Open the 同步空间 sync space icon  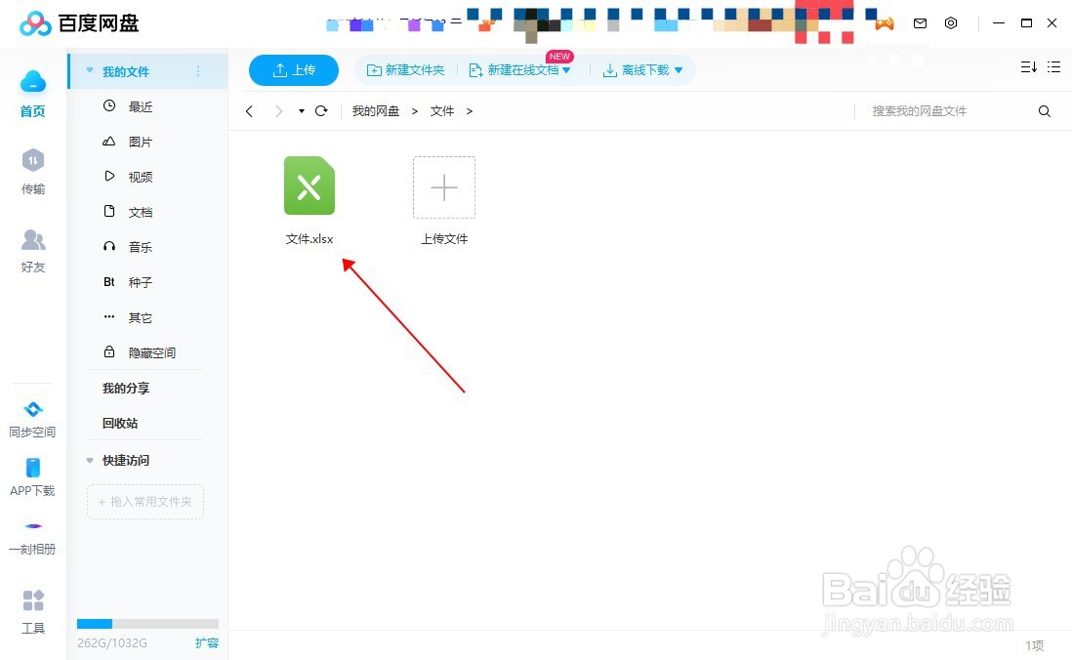(x=32, y=410)
